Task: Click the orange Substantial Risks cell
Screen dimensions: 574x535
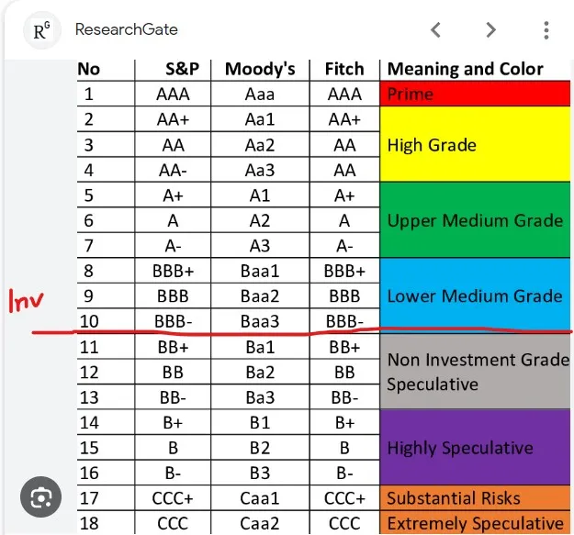Action: pyautogui.click(x=475, y=498)
